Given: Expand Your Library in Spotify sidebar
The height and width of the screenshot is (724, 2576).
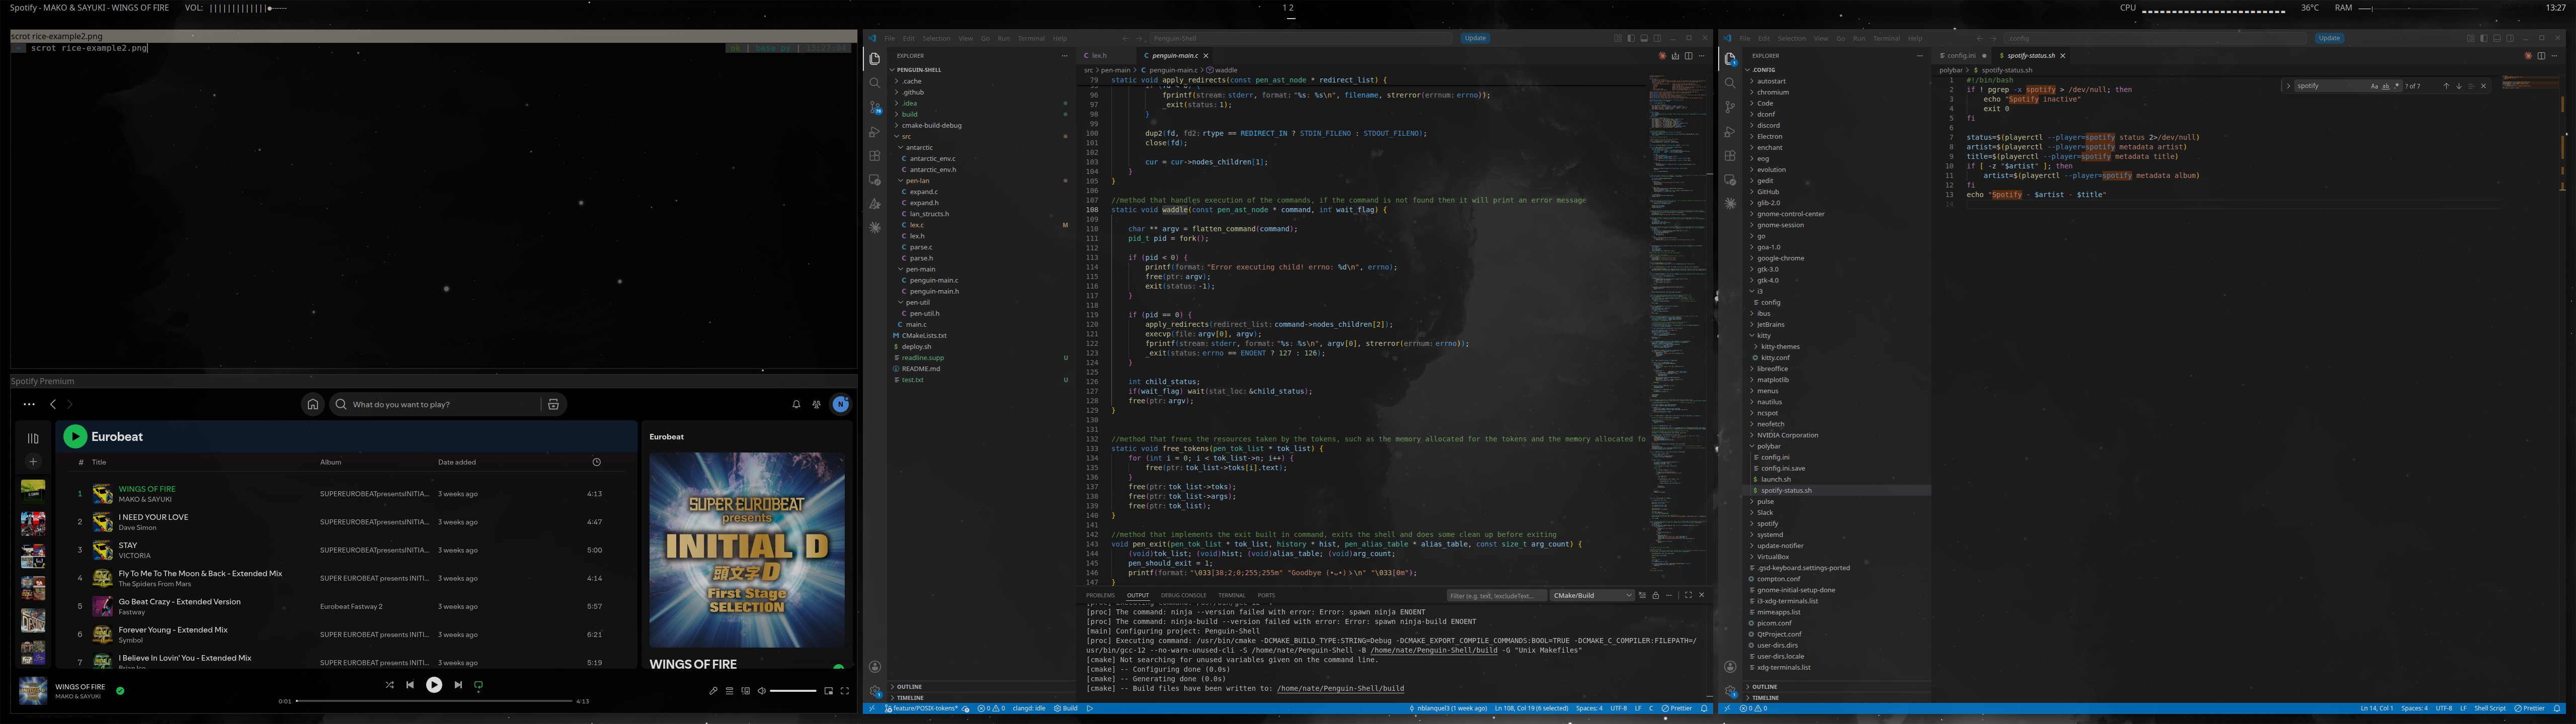Looking at the screenshot, I should [x=33, y=438].
